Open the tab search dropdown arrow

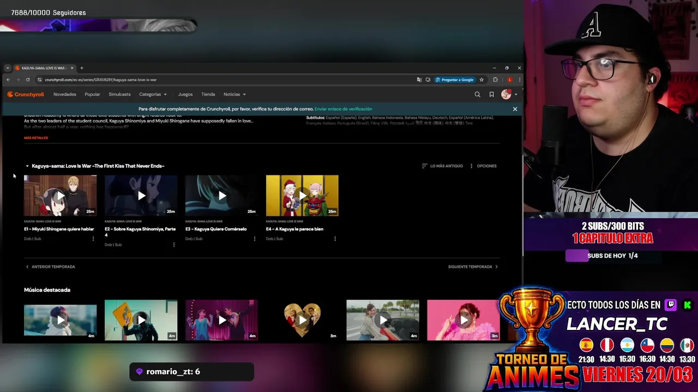7,68
